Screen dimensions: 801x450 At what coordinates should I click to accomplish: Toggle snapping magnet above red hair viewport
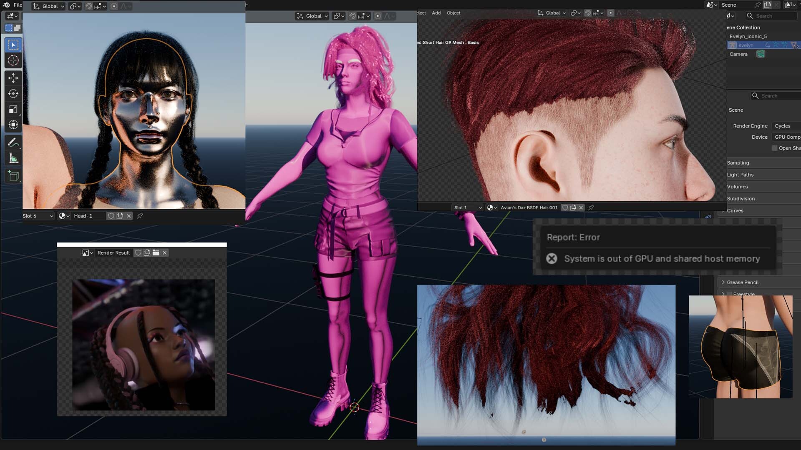(587, 13)
